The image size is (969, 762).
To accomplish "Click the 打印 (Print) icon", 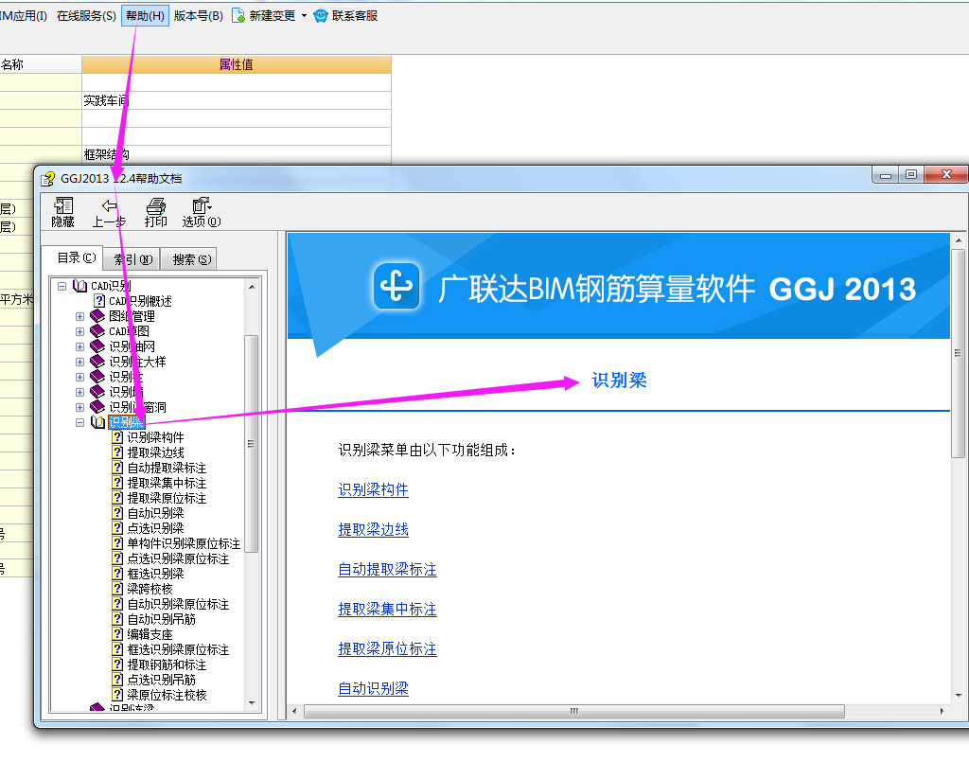I will click(156, 205).
